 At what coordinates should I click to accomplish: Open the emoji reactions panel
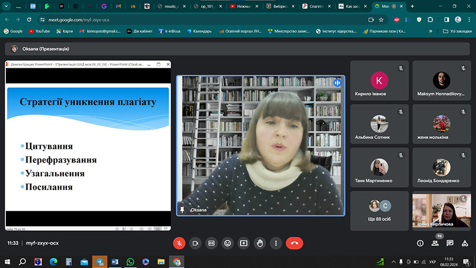(x=228, y=243)
